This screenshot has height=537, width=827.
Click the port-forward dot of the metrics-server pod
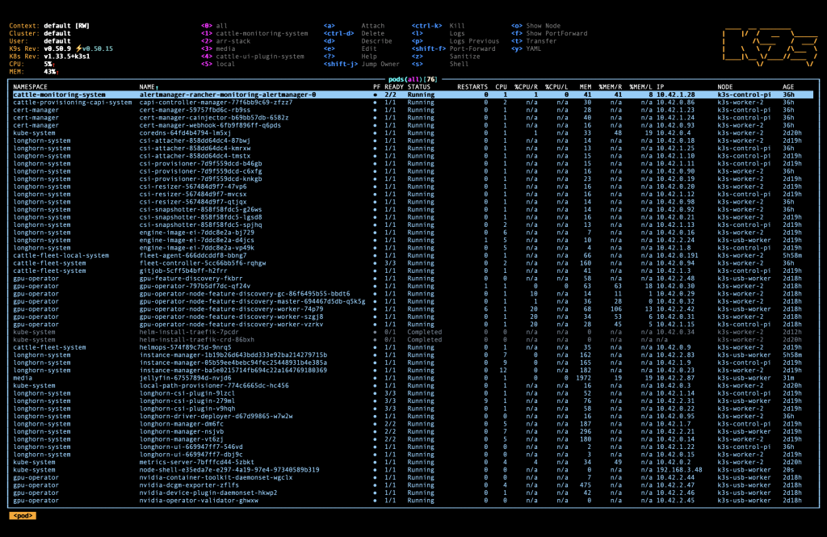(375, 462)
